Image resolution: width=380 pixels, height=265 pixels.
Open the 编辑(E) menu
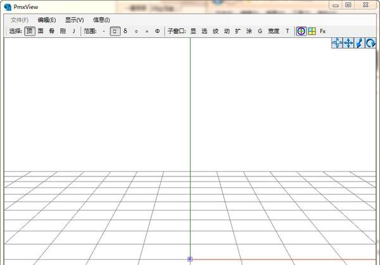pos(46,20)
